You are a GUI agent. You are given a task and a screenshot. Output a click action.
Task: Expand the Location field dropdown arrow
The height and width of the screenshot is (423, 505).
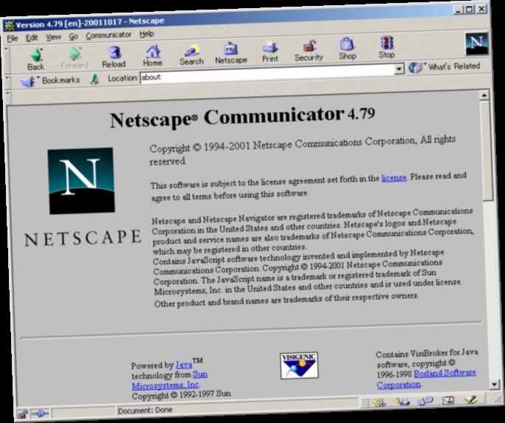click(x=399, y=69)
